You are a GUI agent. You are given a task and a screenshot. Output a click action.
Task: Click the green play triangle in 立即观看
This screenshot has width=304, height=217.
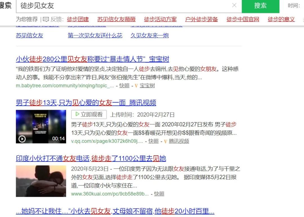(77, 115)
